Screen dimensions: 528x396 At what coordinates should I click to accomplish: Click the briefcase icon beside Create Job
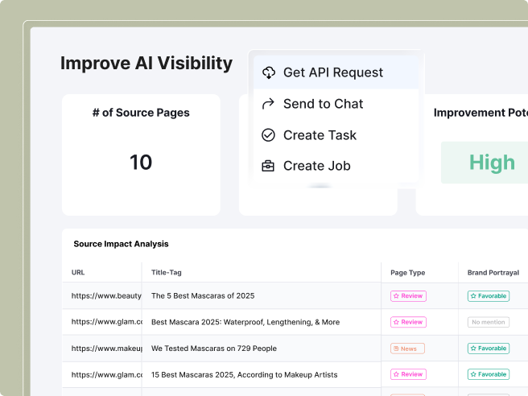coord(269,167)
